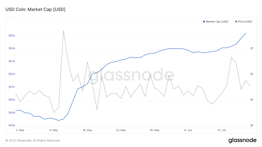Click the glassnode logo at bottom right
The height and width of the screenshot is (147, 262).
click(242, 140)
